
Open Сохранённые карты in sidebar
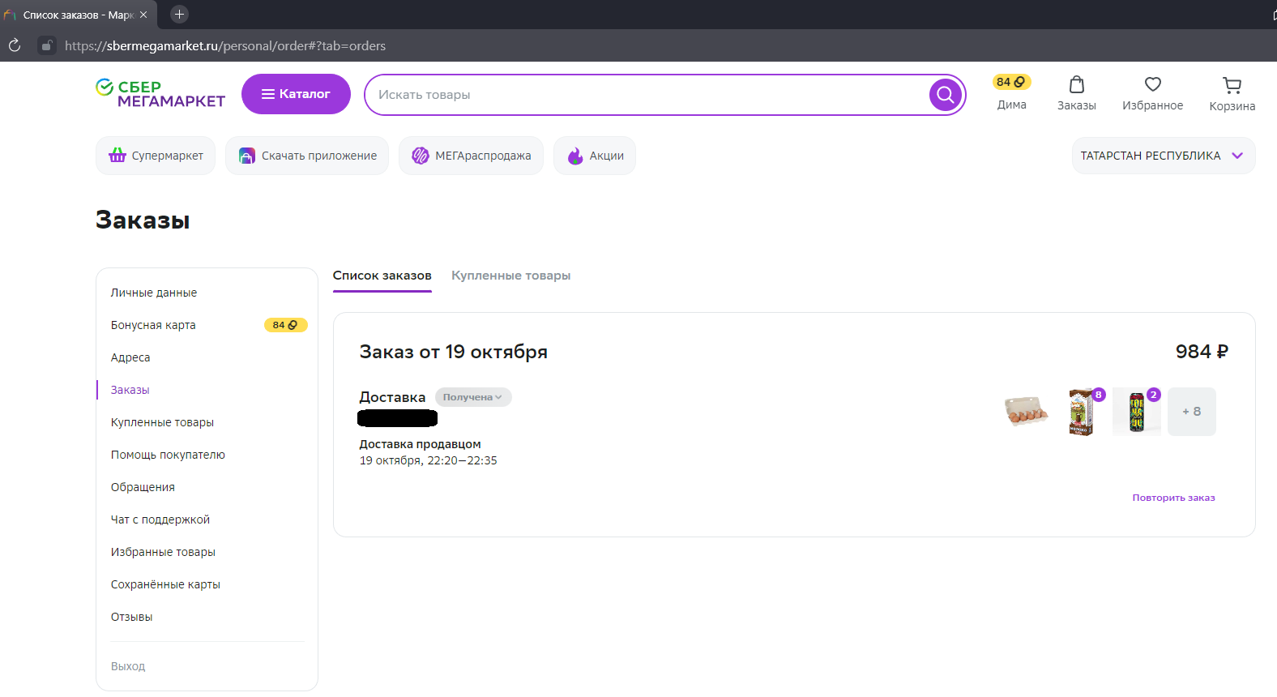(x=165, y=584)
